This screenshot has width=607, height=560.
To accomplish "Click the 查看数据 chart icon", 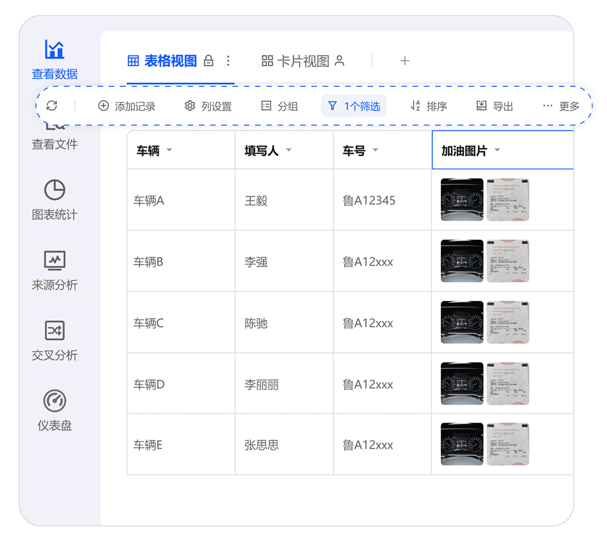I will tap(55, 49).
